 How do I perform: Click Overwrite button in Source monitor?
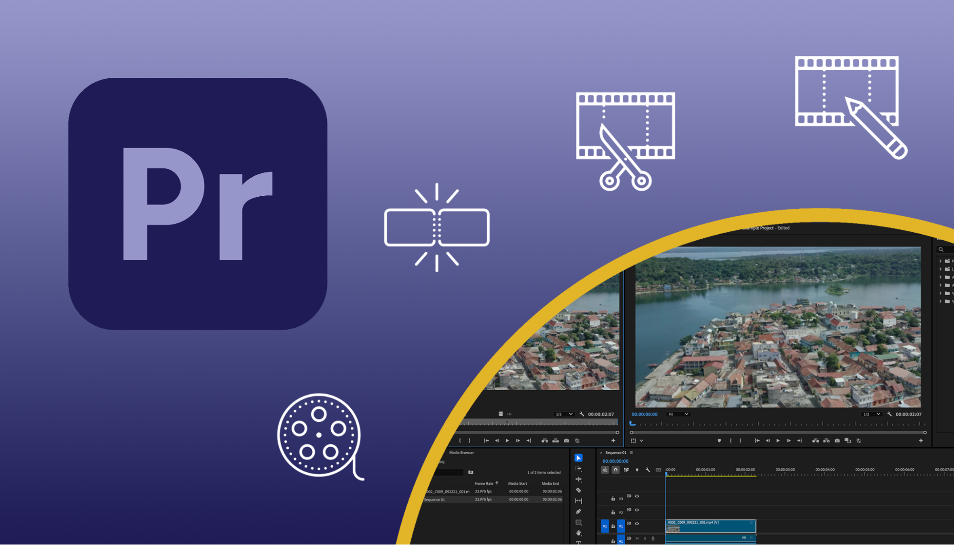556,440
